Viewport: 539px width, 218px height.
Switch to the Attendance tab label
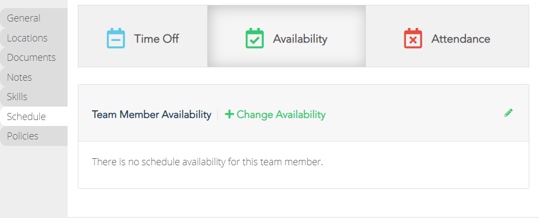click(x=461, y=39)
